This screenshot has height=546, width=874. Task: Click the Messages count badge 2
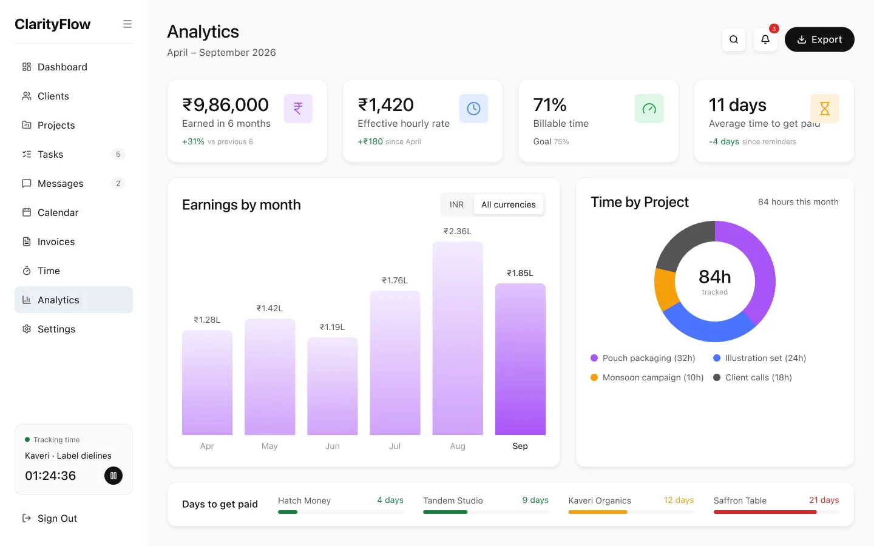coord(118,183)
